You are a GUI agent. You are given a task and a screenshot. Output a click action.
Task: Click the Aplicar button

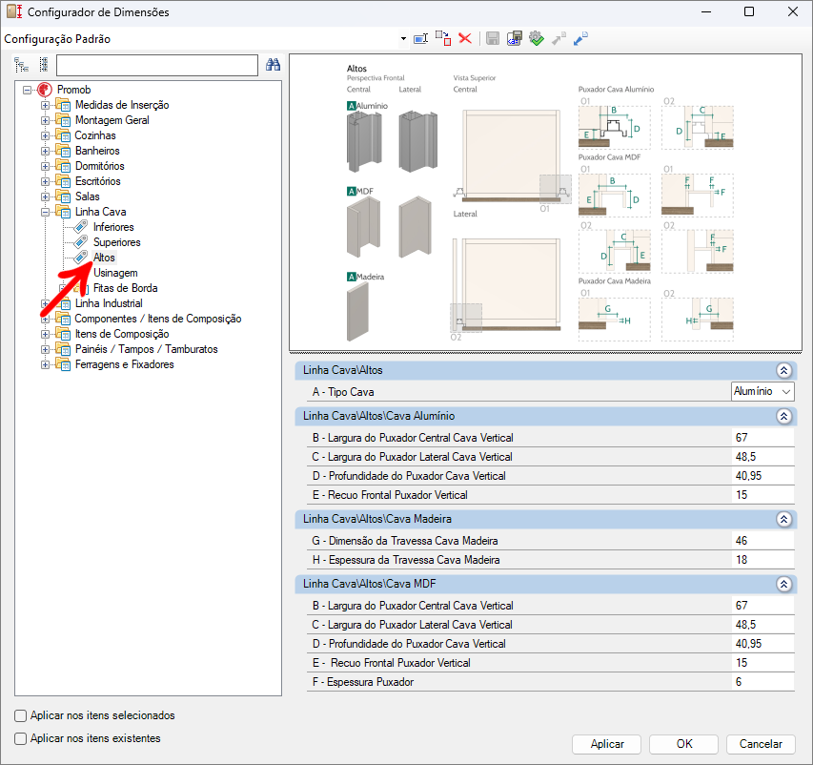(607, 744)
